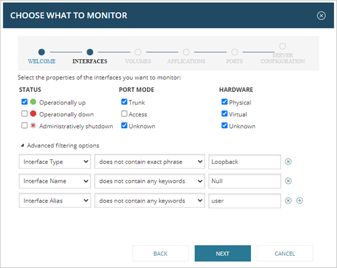Collapse the Advanced filtering options section
Viewport: 337px width, 268px height.
[22, 145]
